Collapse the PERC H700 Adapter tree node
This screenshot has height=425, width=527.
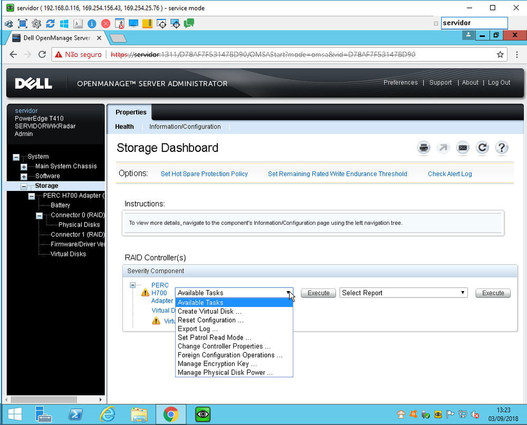(x=32, y=196)
